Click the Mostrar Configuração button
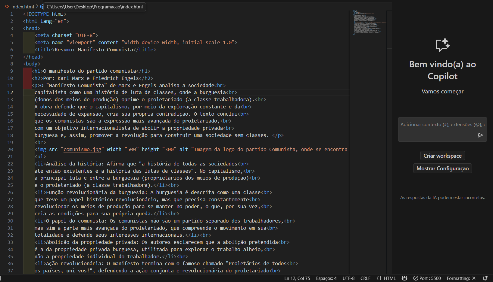This screenshot has height=282, width=493. [x=442, y=168]
